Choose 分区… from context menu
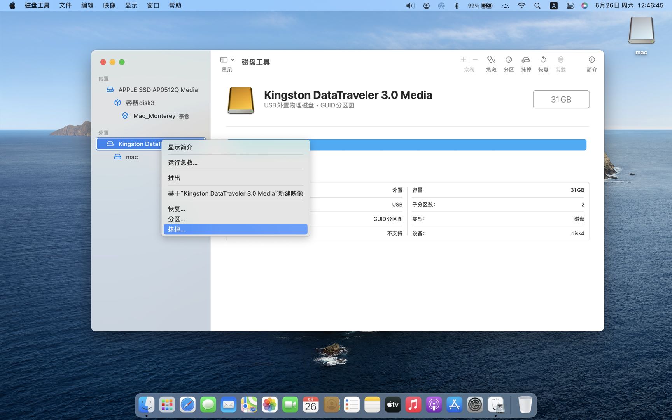Viewport: 672px width, 420px height. pos(235,219)
